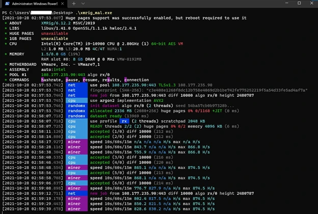Open a new terminal tab with plus
The image size is (318, 214).
point(73,3)
